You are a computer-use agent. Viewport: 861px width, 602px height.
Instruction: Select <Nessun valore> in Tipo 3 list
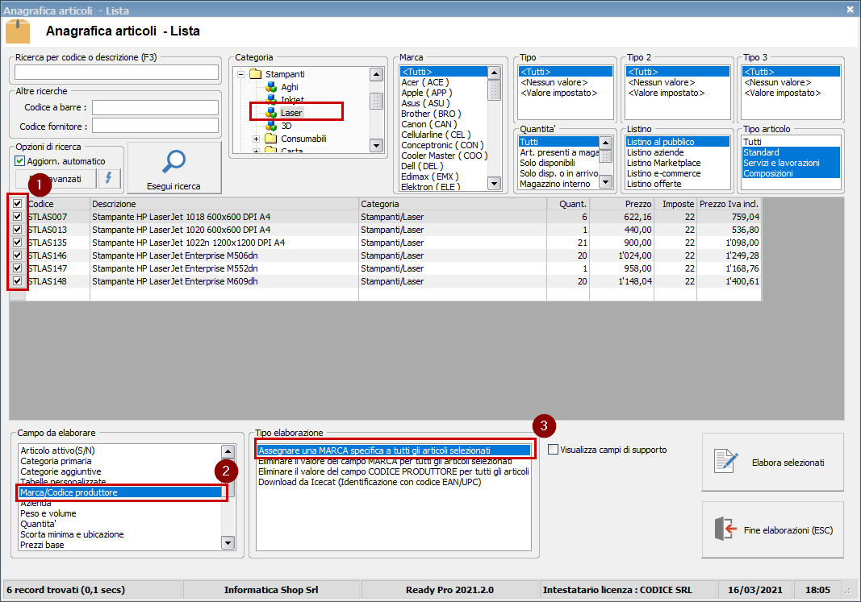click(778, 82)
